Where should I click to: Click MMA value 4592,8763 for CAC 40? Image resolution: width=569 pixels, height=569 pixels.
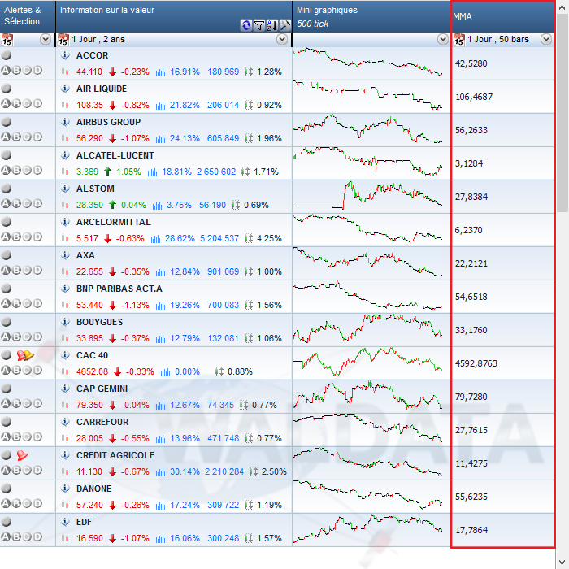coord(476,363)
